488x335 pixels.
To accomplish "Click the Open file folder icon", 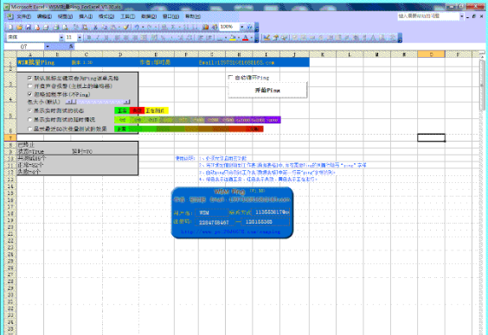I will coord(19,28).
